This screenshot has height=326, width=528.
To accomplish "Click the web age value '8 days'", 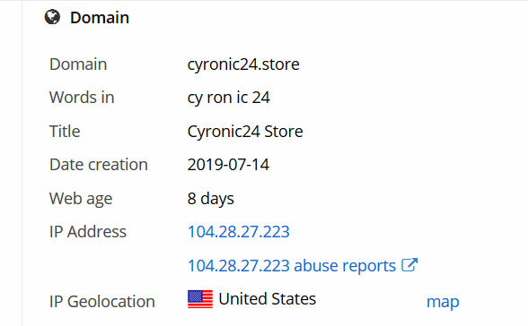I will pyautogui.click(x=210, y=199).
